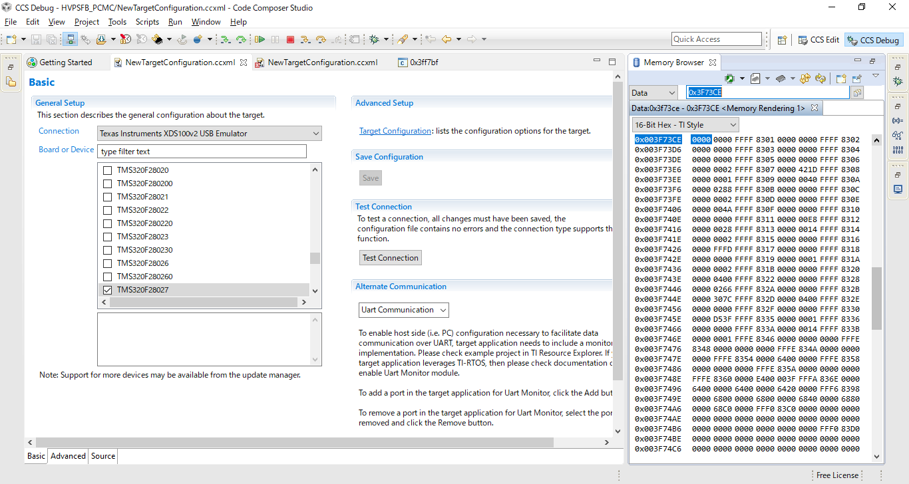Open the Variables (x)= icon in right trim
Image resolution: width=909 pixels, height=484 pixels.
click(898, 120)
